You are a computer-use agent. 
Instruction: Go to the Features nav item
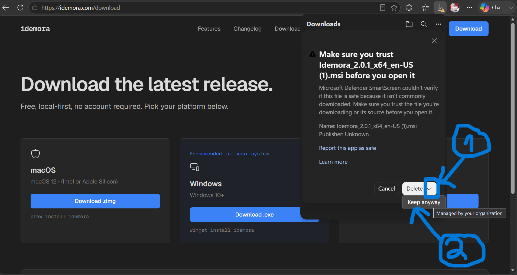[x=209, y=29]
